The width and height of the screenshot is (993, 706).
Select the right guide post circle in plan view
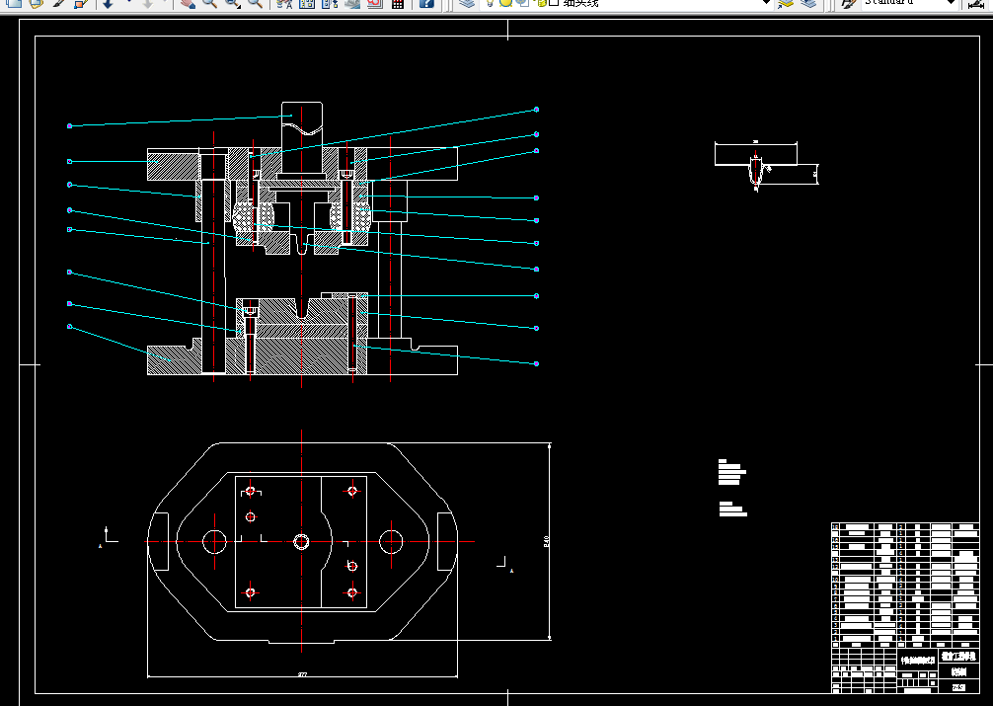pos(391,542)
